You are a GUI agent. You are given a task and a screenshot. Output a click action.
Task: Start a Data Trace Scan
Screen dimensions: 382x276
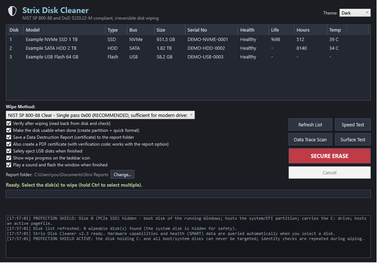(310, 139)
